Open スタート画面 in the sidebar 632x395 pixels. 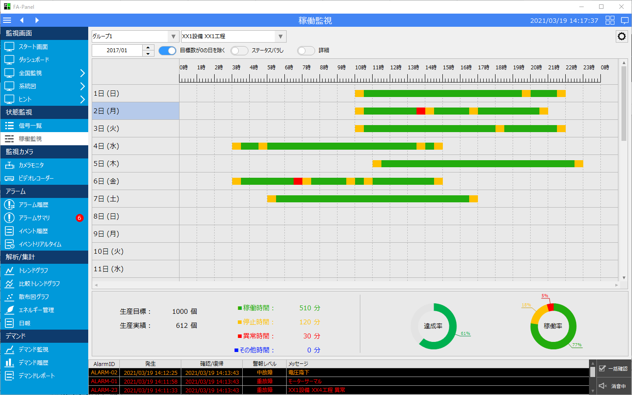(44, 47)
